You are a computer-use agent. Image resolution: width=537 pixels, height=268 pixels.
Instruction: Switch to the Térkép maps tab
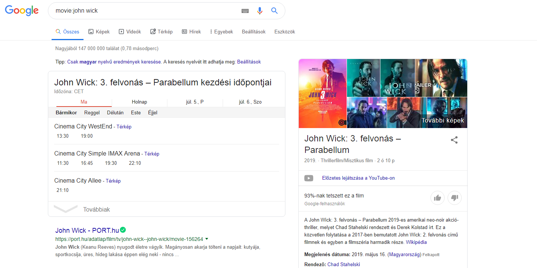(161, 32)
